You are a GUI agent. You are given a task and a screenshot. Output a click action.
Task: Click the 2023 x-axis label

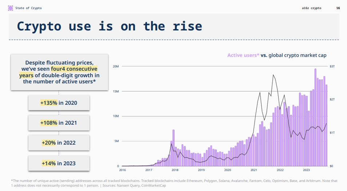coord(306,170)
